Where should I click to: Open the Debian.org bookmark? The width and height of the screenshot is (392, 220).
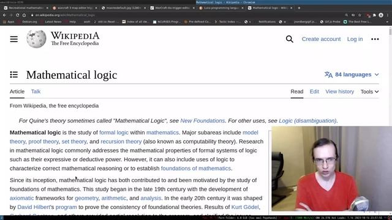click(28, 22)
